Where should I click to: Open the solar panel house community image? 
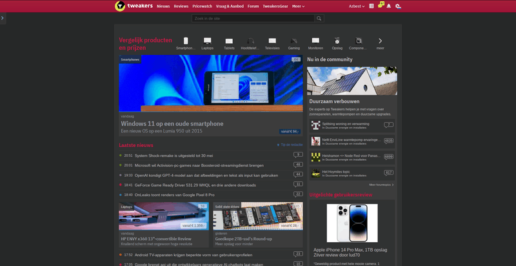click(x=352, y=81)
